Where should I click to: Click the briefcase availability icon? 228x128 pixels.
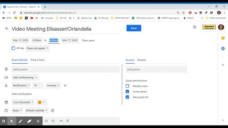point(6,111)
